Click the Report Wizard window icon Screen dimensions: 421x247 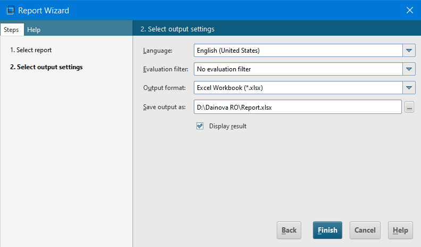[x=10, y=11]
